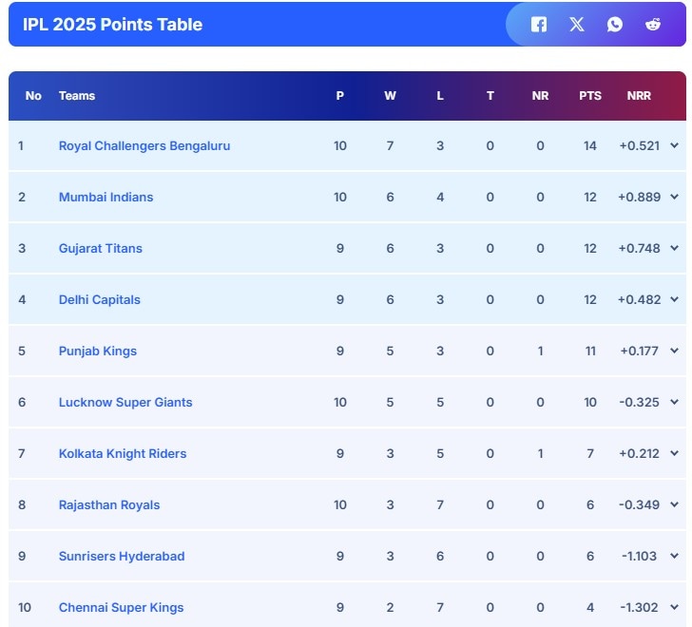This screenshot has width=692, height=627.
Task: Open Royal Challengers Bengaluru team link
Action: click(144, 146)
